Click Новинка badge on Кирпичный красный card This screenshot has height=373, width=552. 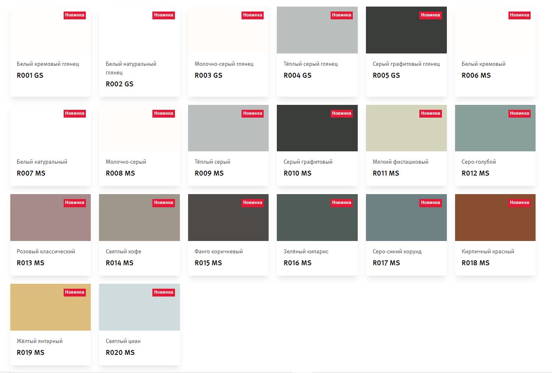point(519,203)
